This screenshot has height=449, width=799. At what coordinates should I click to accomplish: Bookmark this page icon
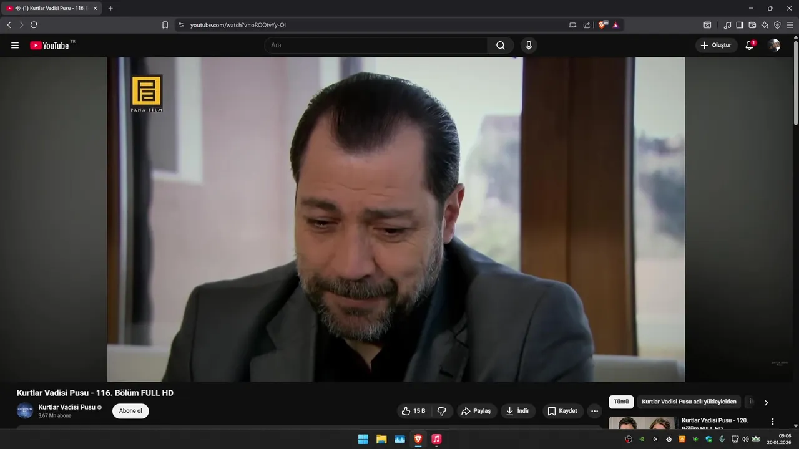point(165,25)
